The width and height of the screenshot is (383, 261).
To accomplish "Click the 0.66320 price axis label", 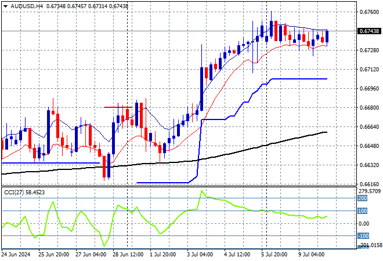I will click(x=369, y=165).
